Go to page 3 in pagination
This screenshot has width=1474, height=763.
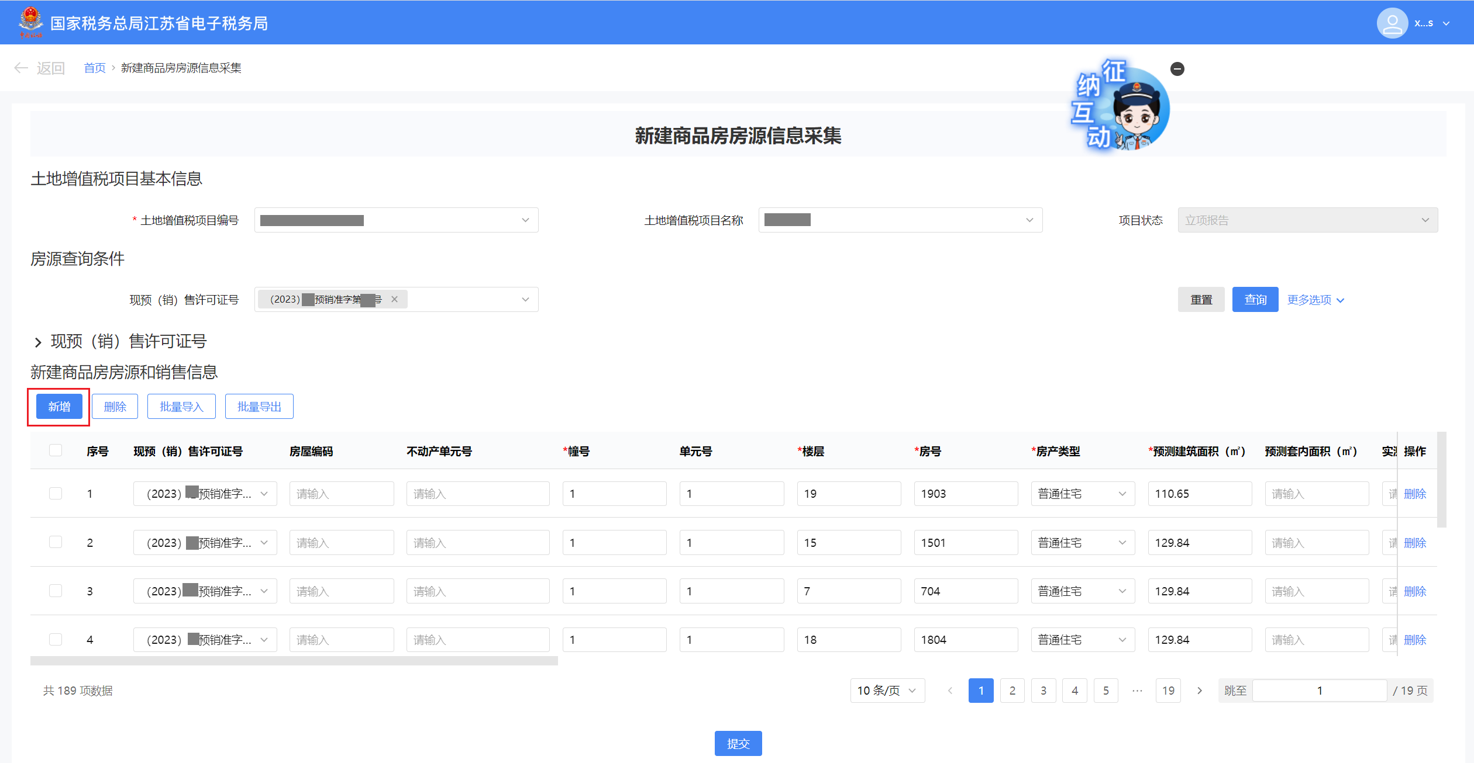[1043, 691]
